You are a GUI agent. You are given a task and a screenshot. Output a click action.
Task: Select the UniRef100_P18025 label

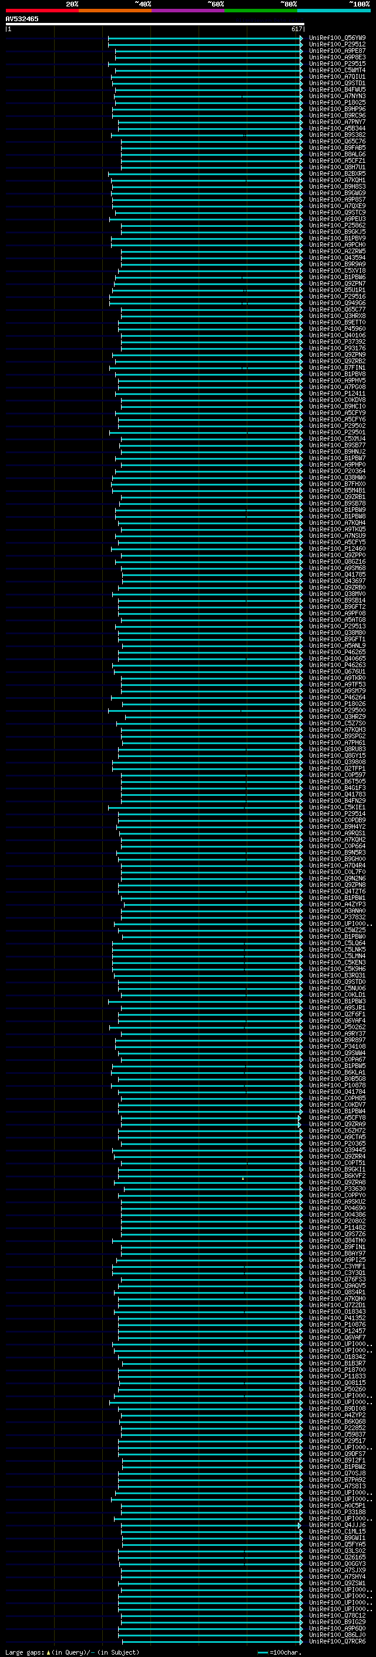tap(337, 102)
